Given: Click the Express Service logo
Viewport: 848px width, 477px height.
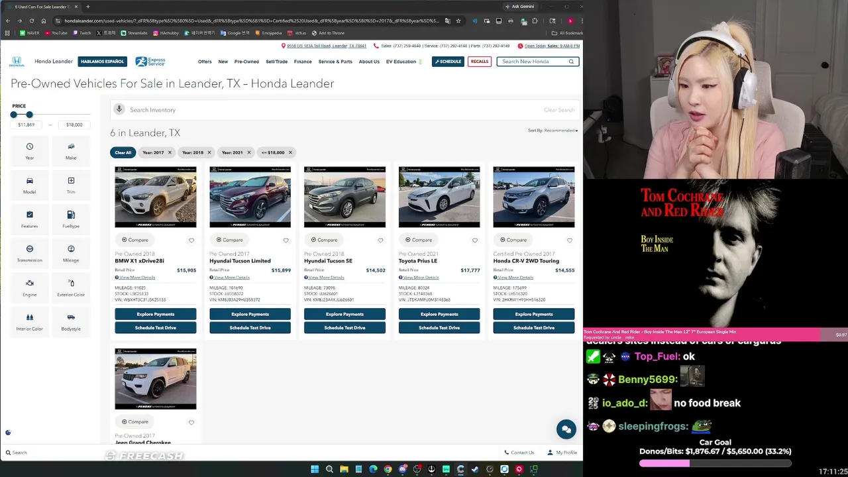Looking at the screenshot, I should 150,62.
